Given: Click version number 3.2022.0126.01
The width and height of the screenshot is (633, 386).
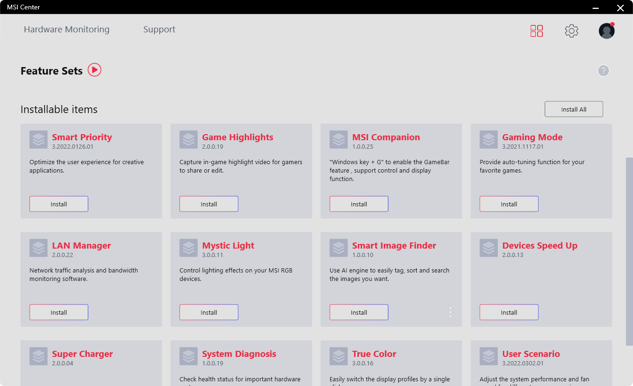Looking at the screenshot, I should pyautogui.click(x=73, y=147).
